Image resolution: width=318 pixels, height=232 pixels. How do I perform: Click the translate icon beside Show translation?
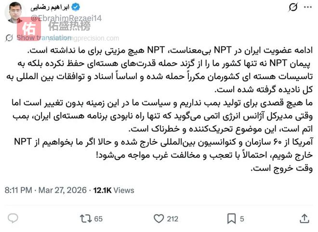click(x=10, y=37)
